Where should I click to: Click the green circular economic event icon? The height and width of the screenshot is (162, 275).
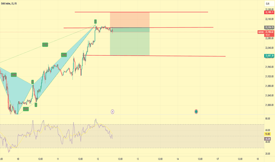click(196, 112)
